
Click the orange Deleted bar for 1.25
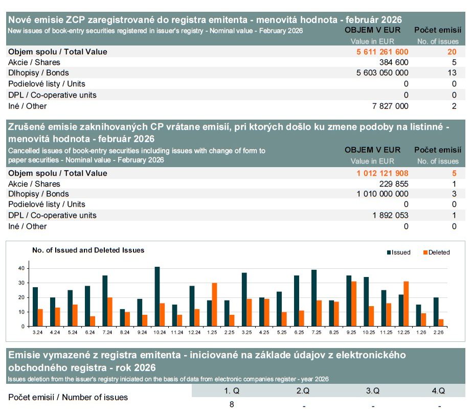tap(214, 305)
